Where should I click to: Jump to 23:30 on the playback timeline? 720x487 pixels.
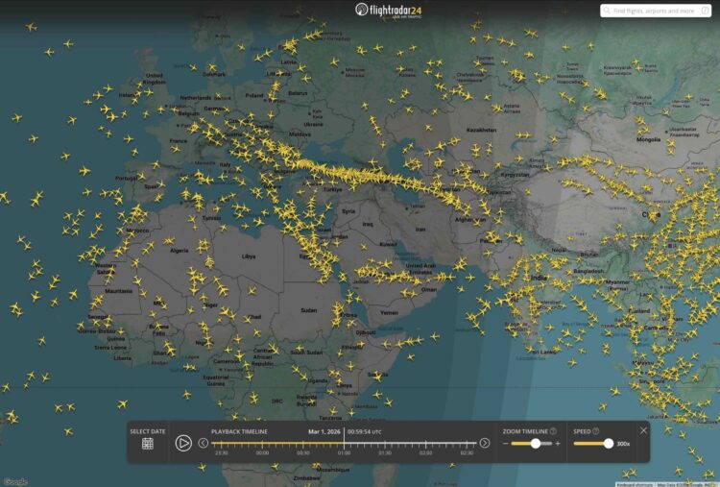222,452
